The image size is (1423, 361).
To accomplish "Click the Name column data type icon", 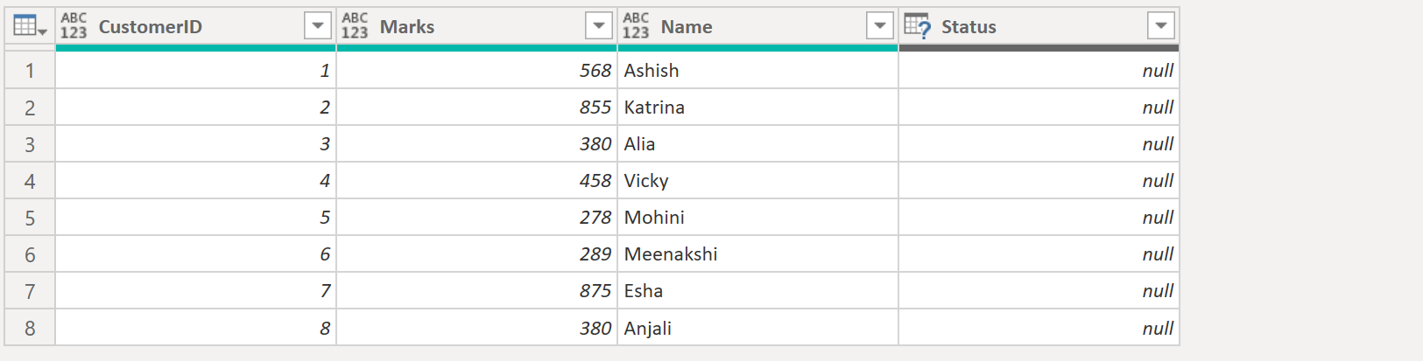I will click(636, 26).
